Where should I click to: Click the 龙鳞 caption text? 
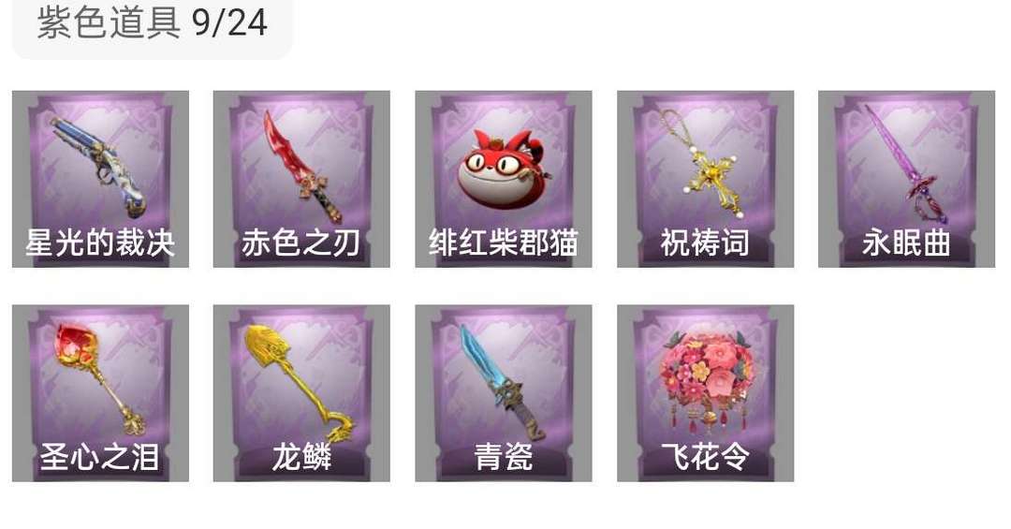point(301,458)
